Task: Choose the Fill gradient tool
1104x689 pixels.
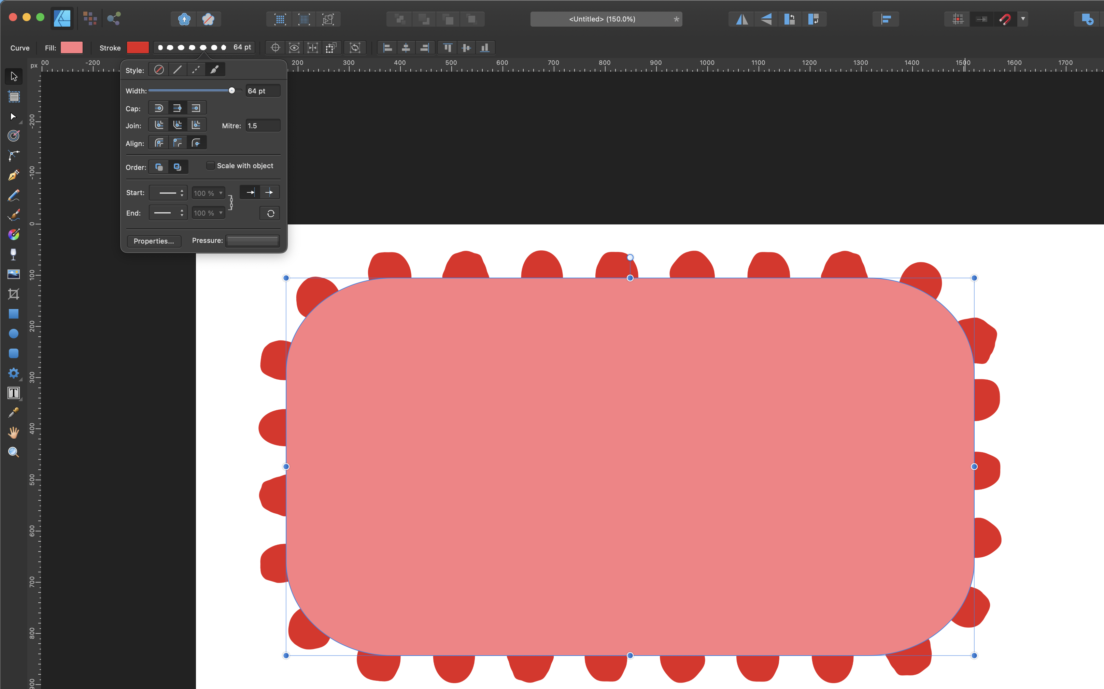Action: pos(14,235)
